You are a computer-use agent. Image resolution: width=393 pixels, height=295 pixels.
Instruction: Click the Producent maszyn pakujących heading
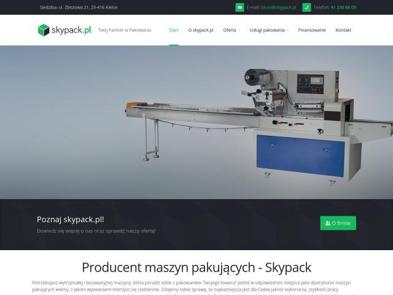[196, 267]
